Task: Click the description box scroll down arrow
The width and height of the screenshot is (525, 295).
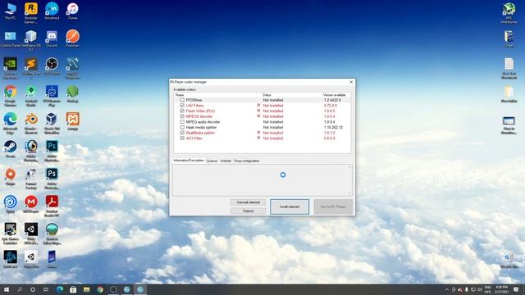Action: tap(349, 193)
